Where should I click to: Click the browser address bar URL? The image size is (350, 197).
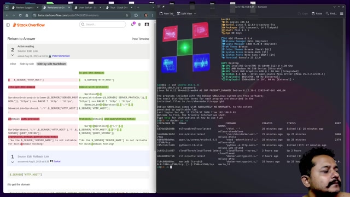pos(68,15)
